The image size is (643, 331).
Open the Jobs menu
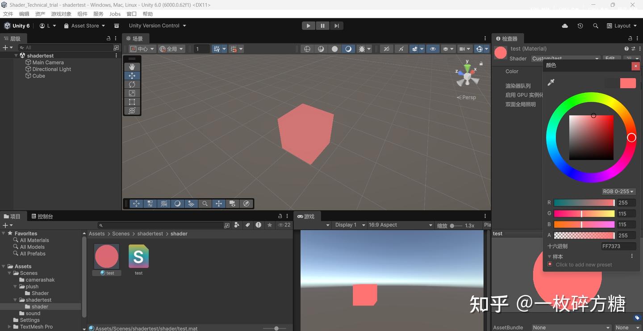coord(115,14)
